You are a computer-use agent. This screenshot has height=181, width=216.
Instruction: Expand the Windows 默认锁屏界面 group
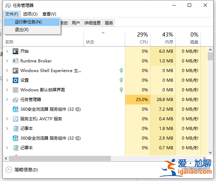7,90
